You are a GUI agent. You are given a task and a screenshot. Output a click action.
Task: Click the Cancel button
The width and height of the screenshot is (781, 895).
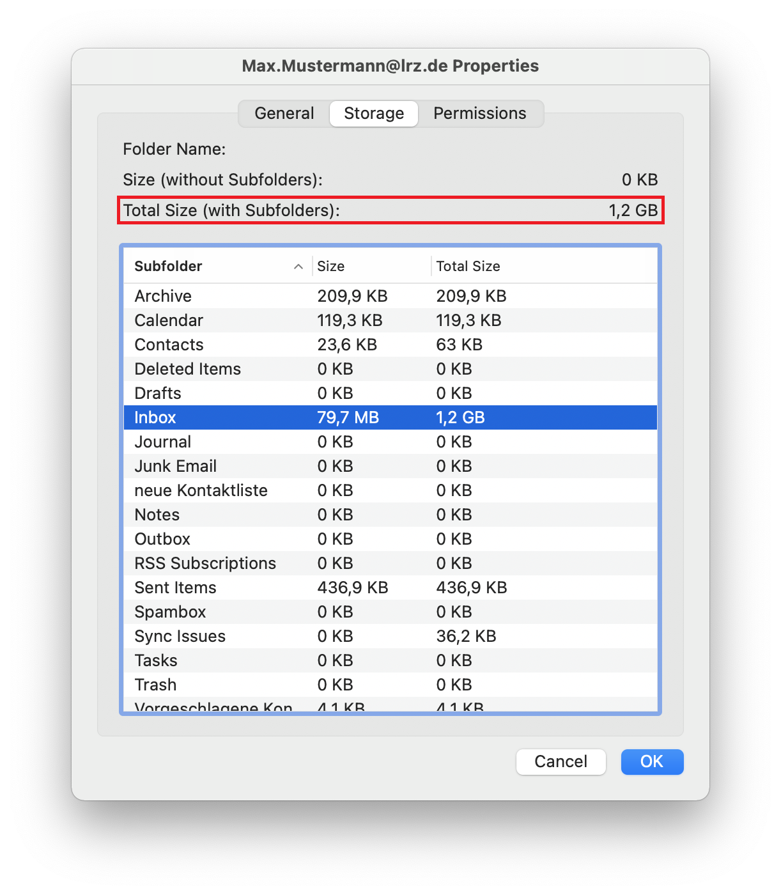click(561, 761)
